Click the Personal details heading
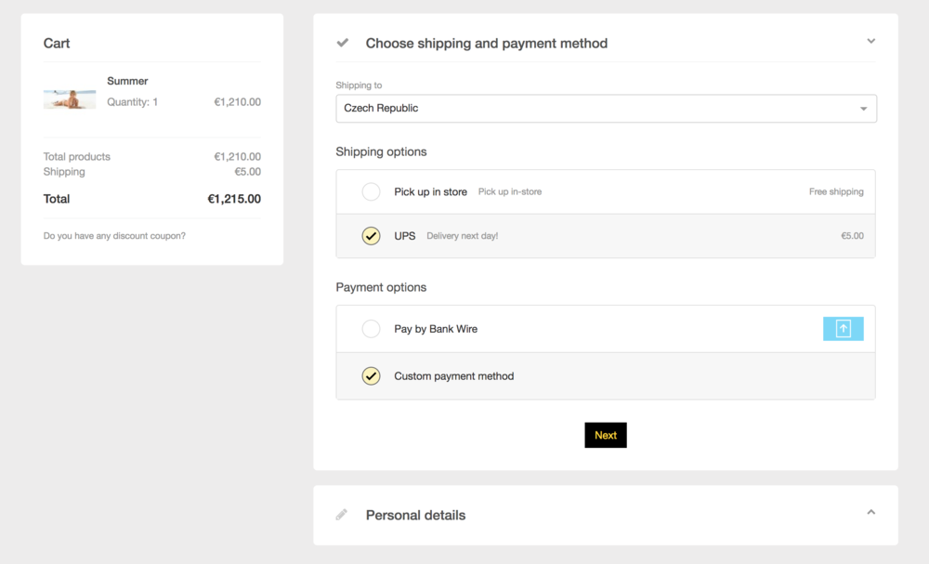The height and width of the screenshot is (564, 929). point(415,515)
